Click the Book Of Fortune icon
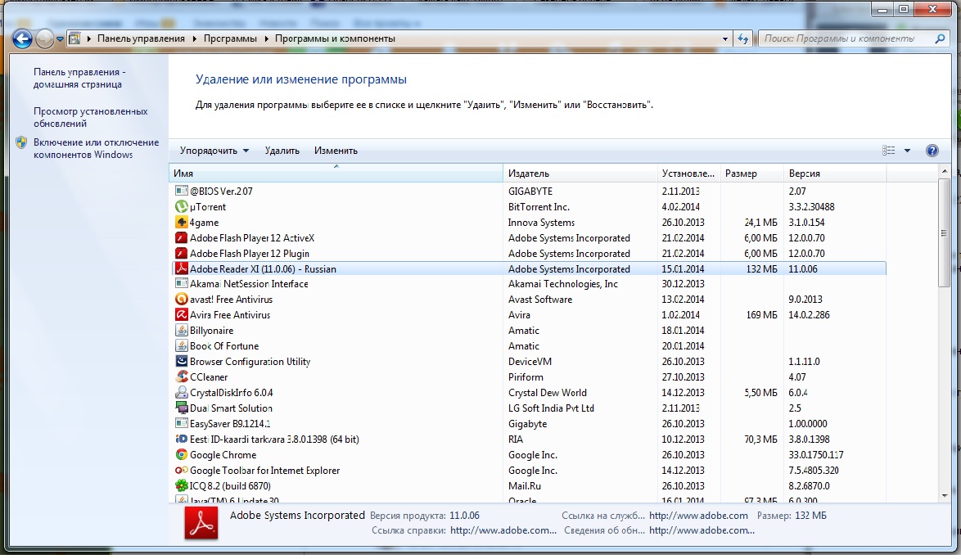This screenshot has width=961, height=559. [x=181, y=345]
